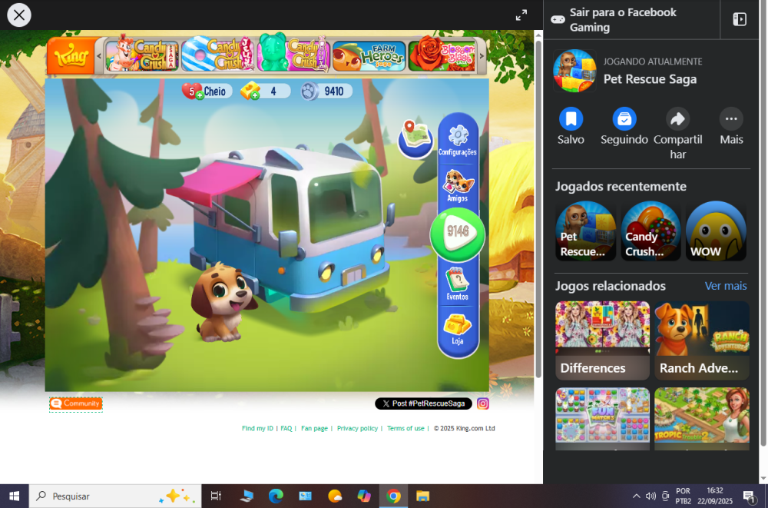Open Candy Crush Saga banner
768x508 pixels.
[143, 56]
